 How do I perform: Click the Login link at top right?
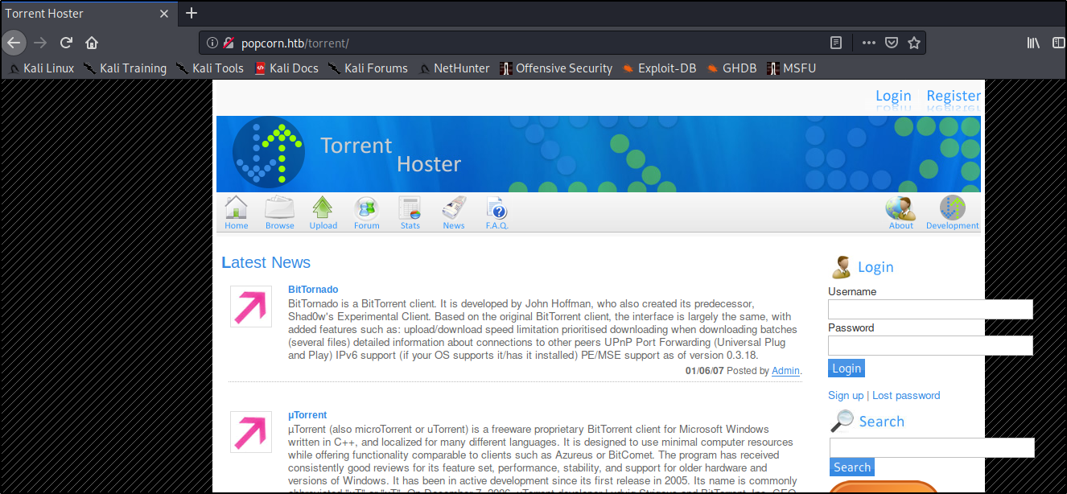coord(893,96)
